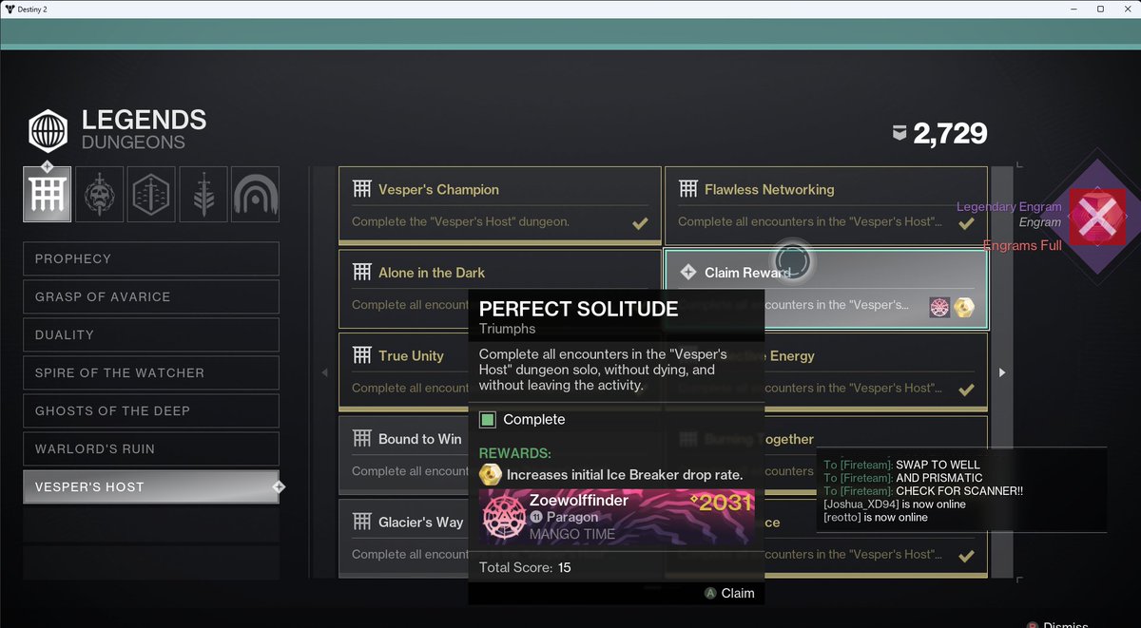1141x628 pixels.
Task: Click the triumph score banner icon
Action: (899, 134)
